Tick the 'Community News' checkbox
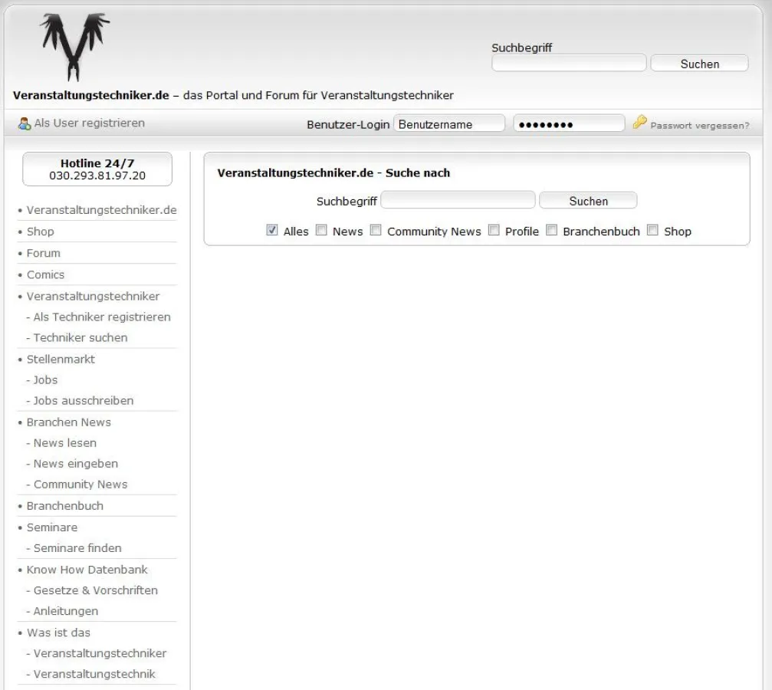 (376, 230)
